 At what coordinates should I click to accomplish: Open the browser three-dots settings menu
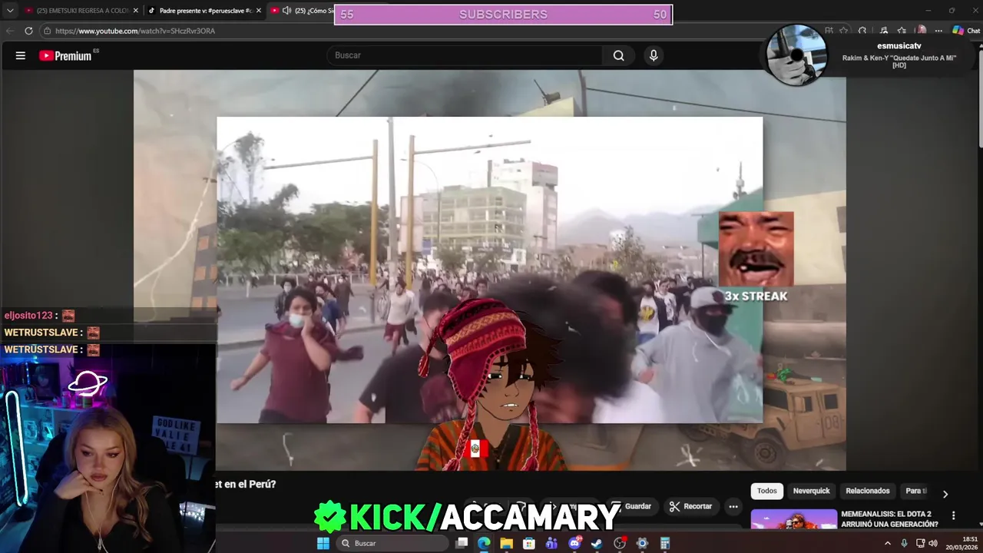pos(938,31)
